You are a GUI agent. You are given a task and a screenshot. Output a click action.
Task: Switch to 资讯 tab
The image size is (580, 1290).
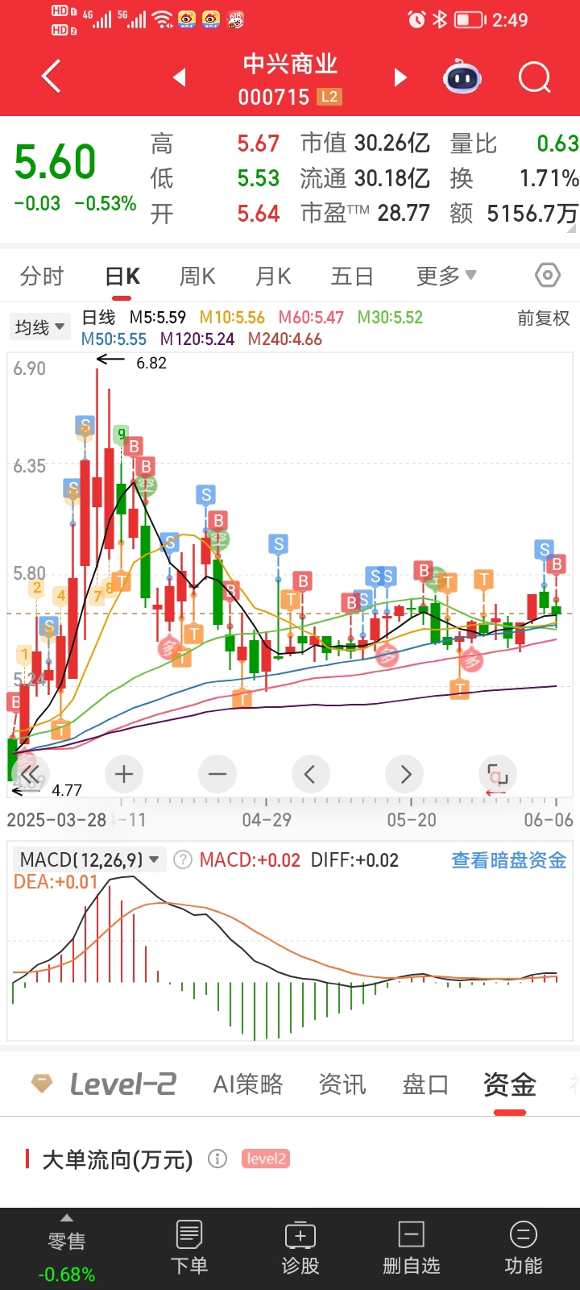point(342,1084)
